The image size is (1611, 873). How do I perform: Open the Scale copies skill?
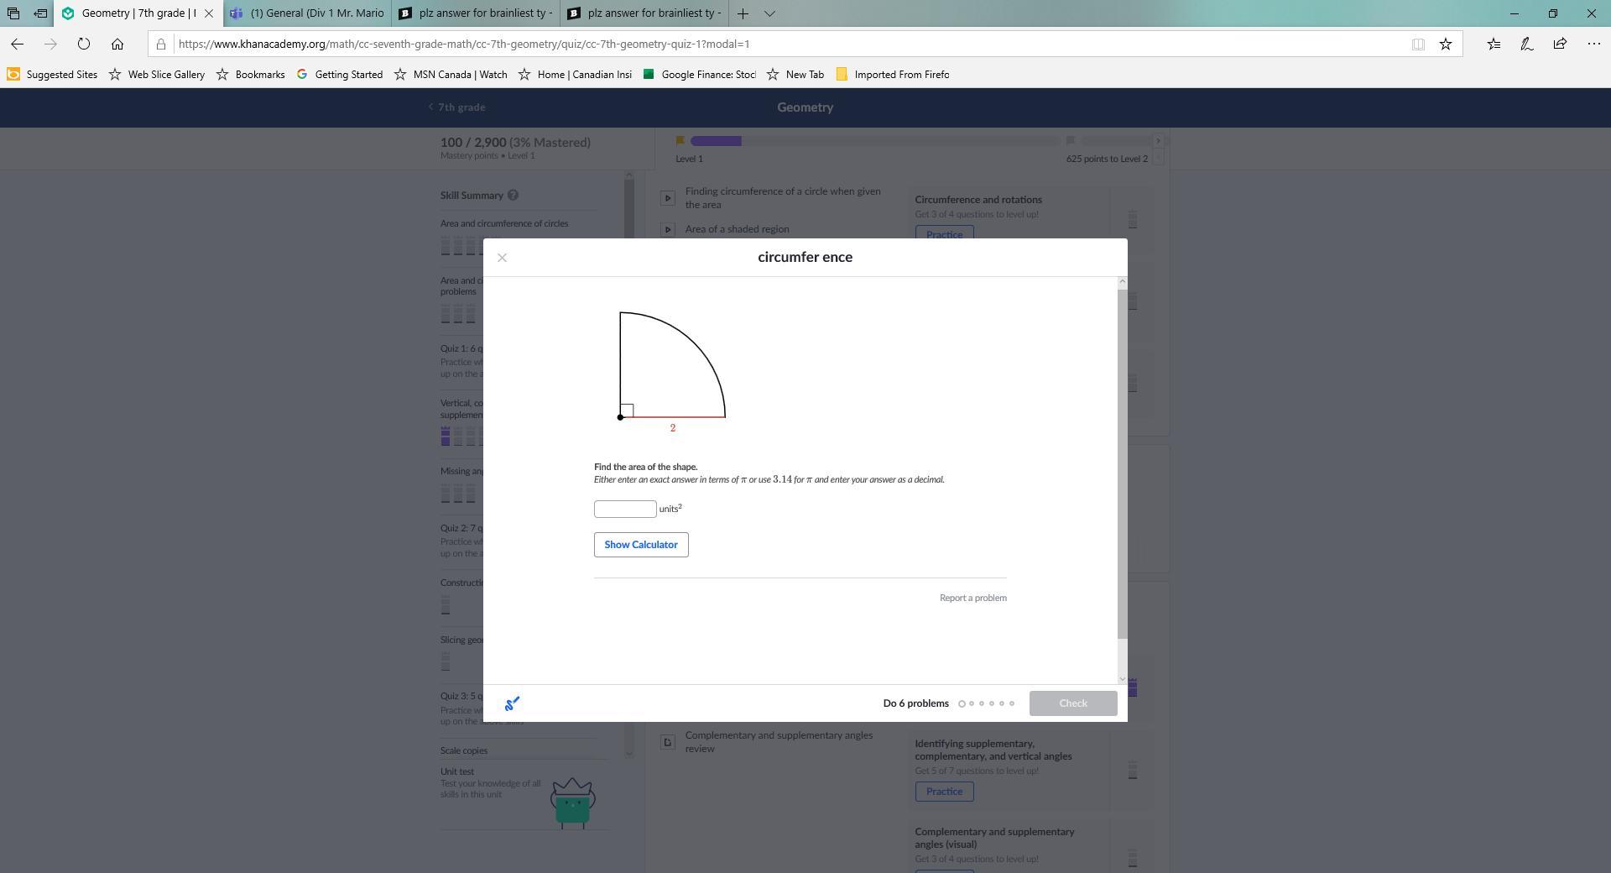(x=464, y=751)
